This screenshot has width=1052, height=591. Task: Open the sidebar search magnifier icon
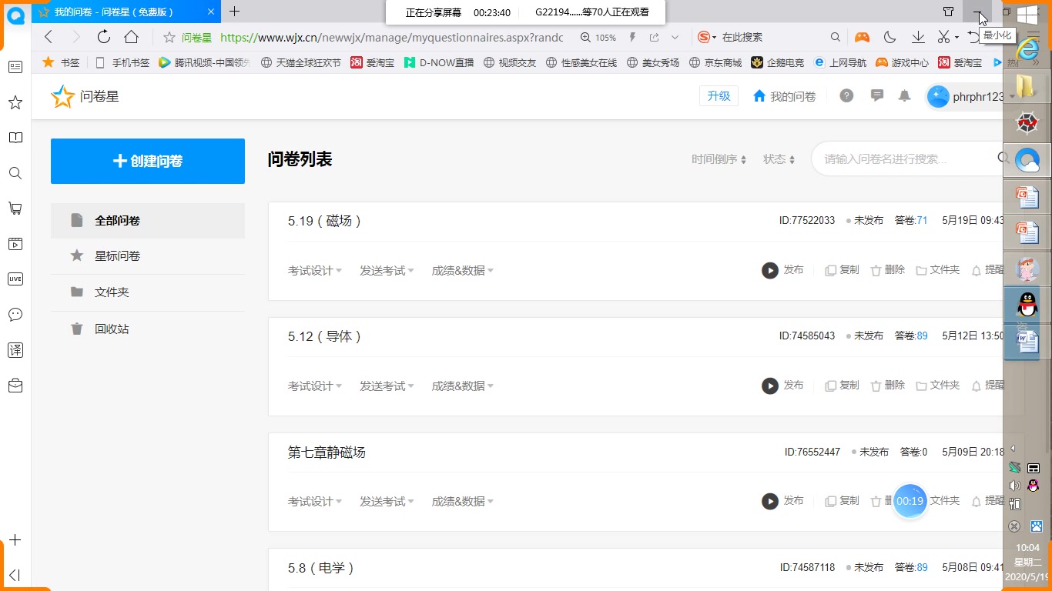tap(15, 173)
